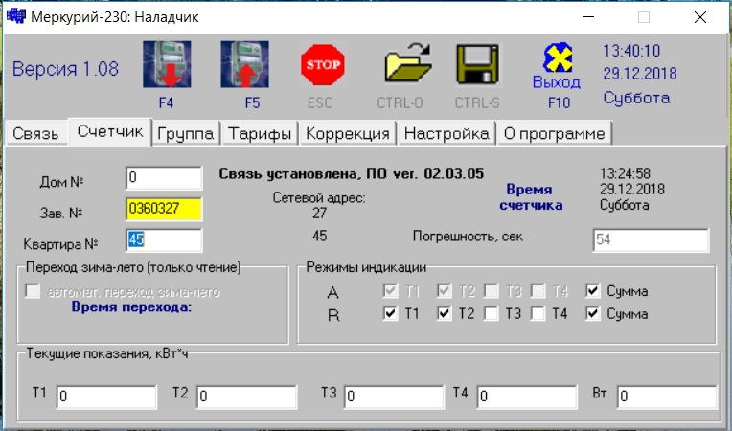This screenshot has width=732, height=431.
Task: Go to the Тарифы tab
Action: [x=260, y=133]
